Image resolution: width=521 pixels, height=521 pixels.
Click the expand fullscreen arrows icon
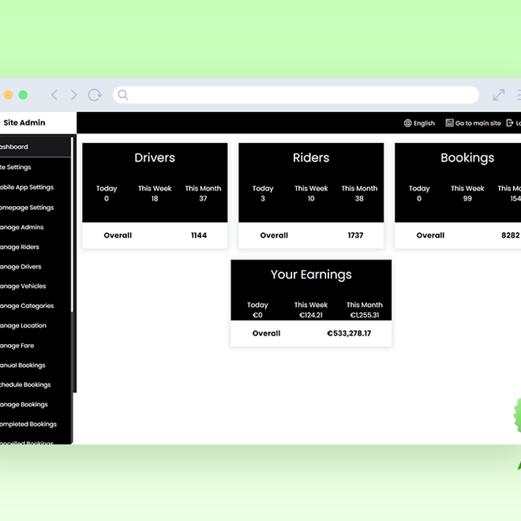[x=499, y=95]
